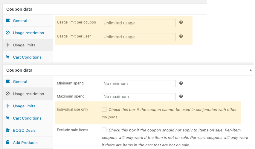Collapse the lower Coupon data panel
The height and width of the screenshot is (149, 255).
[x=251, y=70]
